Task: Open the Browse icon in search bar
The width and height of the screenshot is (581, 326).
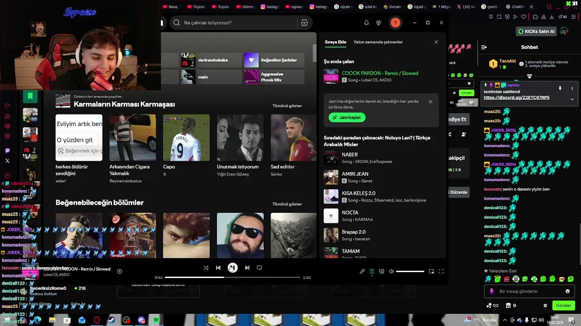Action: coord(304,23)
